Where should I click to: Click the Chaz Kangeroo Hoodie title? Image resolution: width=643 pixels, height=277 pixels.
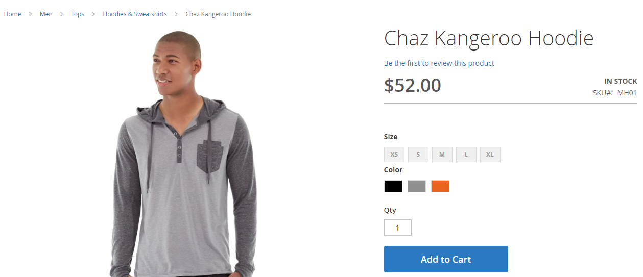tap(489, 39)
